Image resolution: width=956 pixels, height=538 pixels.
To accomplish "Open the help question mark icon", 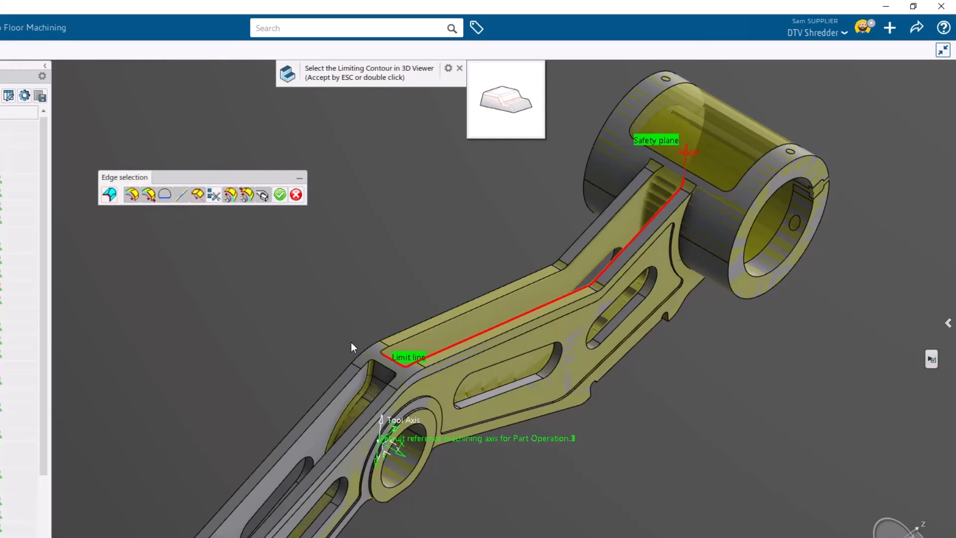I will pyautogui.click(x=944, y=28).
